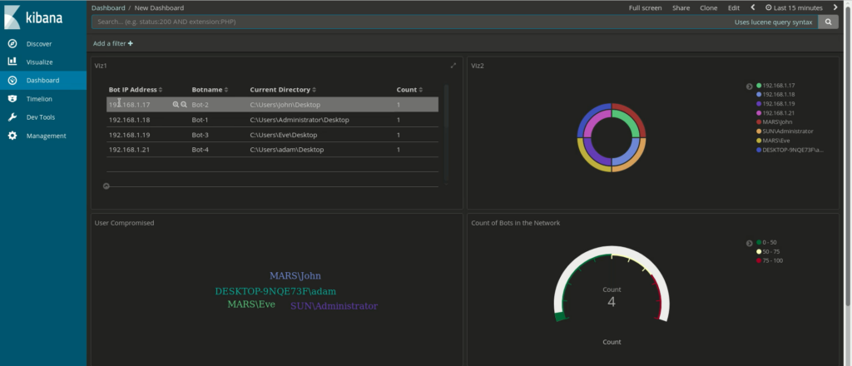
Task: Click Share in top menu
Action: 681,7
